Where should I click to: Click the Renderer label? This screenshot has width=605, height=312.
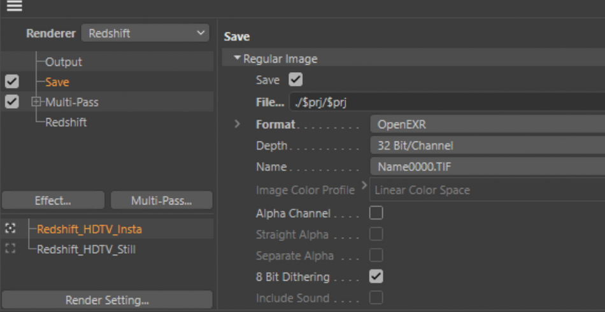51,34
